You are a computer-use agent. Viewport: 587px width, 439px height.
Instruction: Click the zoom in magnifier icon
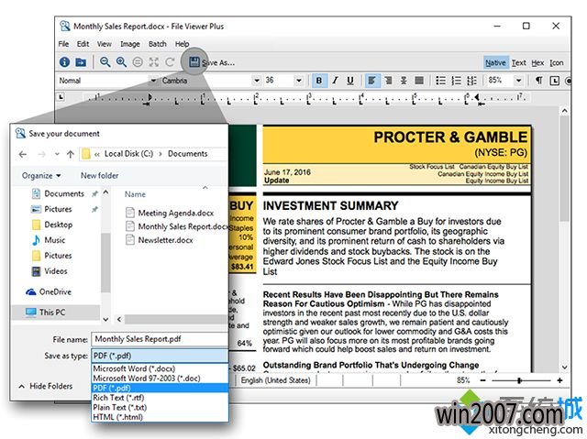(x=121, y=62)
